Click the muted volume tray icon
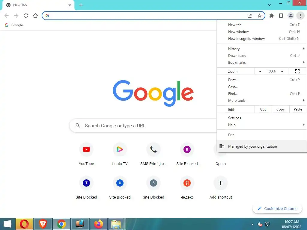307x230 pixels. [260, 224]
